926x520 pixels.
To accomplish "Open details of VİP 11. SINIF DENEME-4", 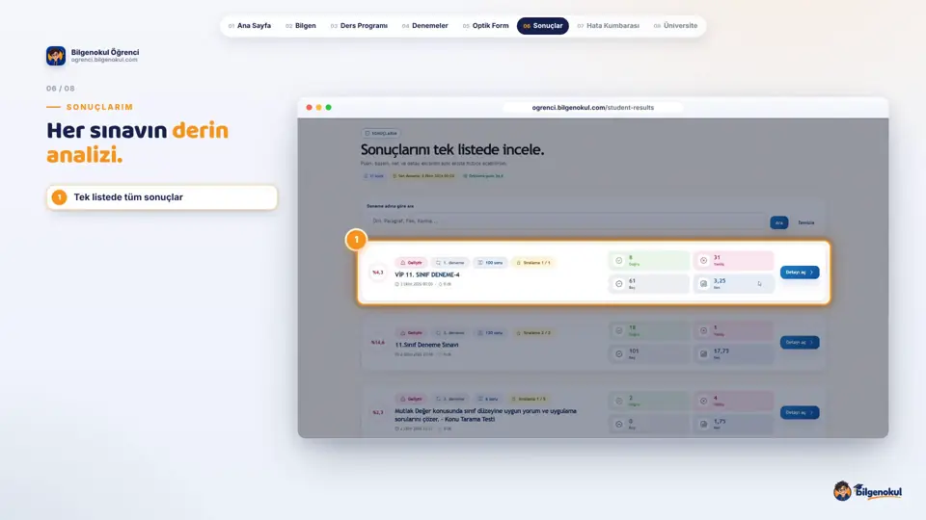I will tap(800, 273).
